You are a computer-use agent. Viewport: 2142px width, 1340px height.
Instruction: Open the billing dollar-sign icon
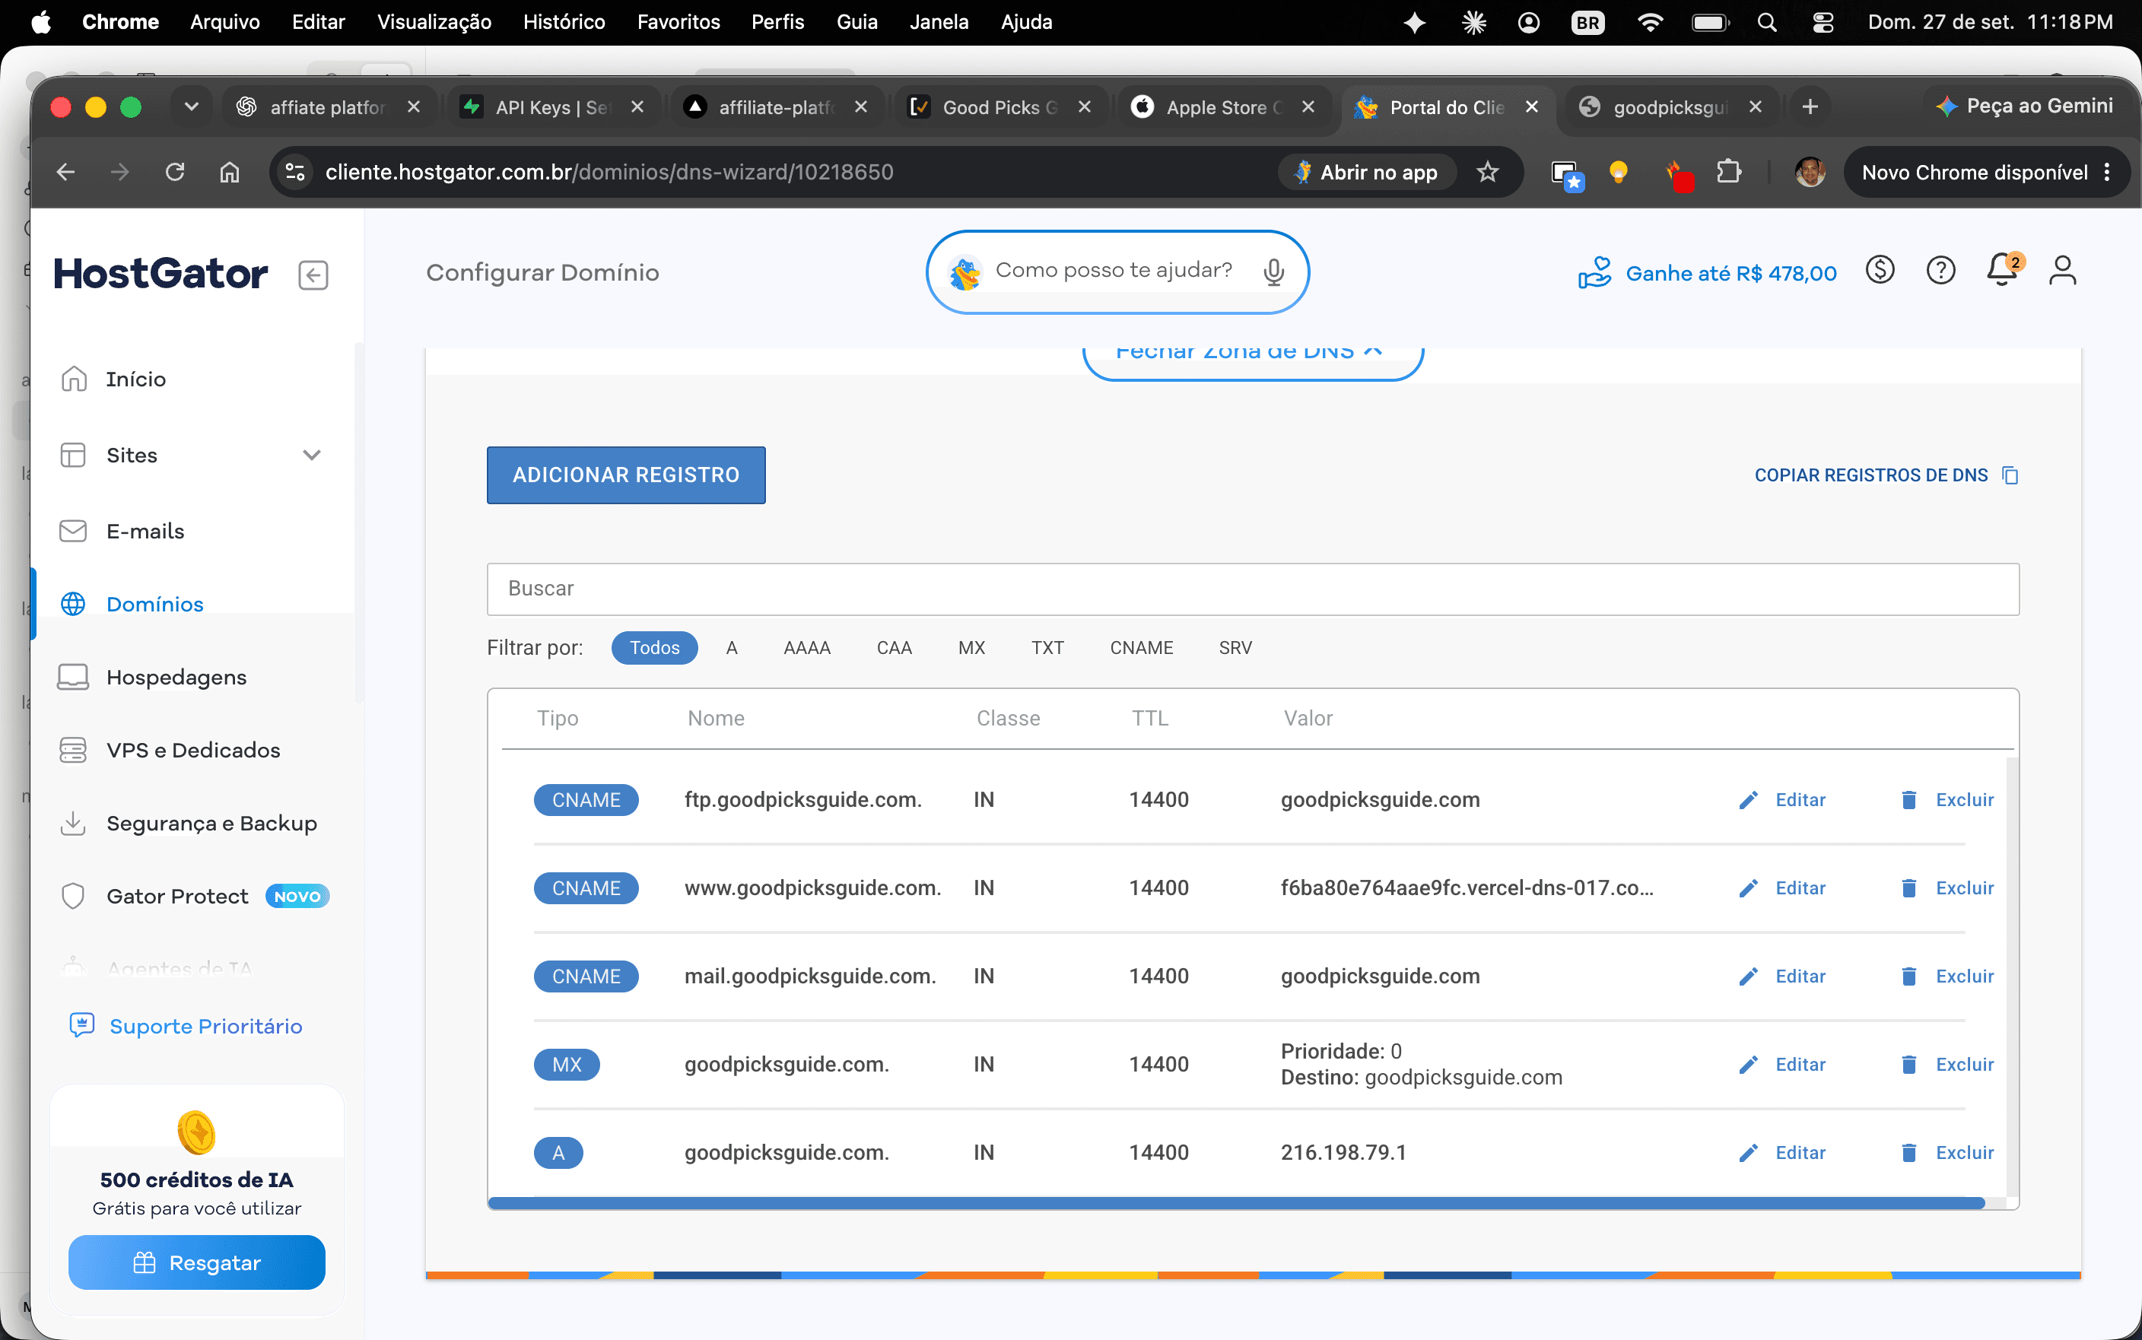pyautogui.click(x=1880, y=270)
